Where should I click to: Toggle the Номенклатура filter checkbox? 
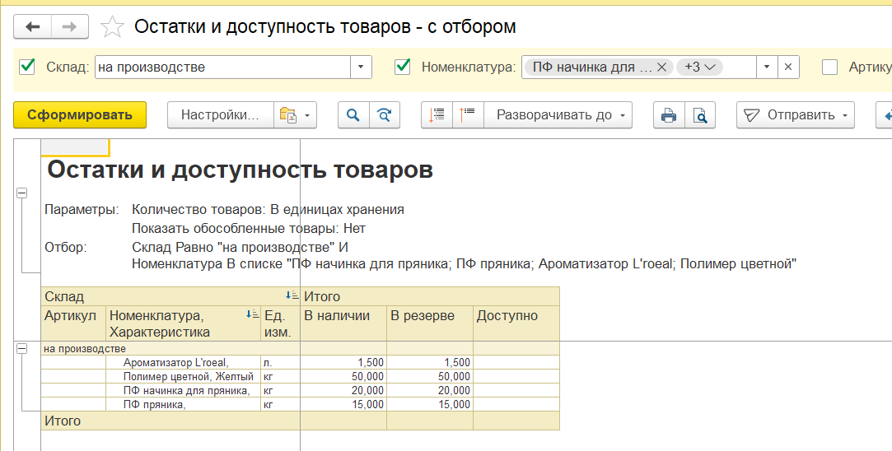pos(403,67)
